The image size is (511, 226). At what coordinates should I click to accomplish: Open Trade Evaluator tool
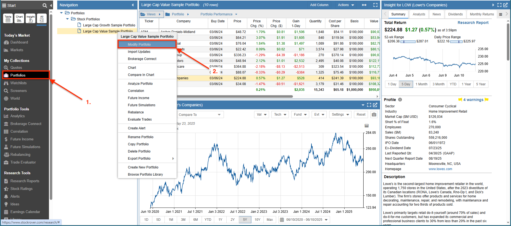[20, 162]
